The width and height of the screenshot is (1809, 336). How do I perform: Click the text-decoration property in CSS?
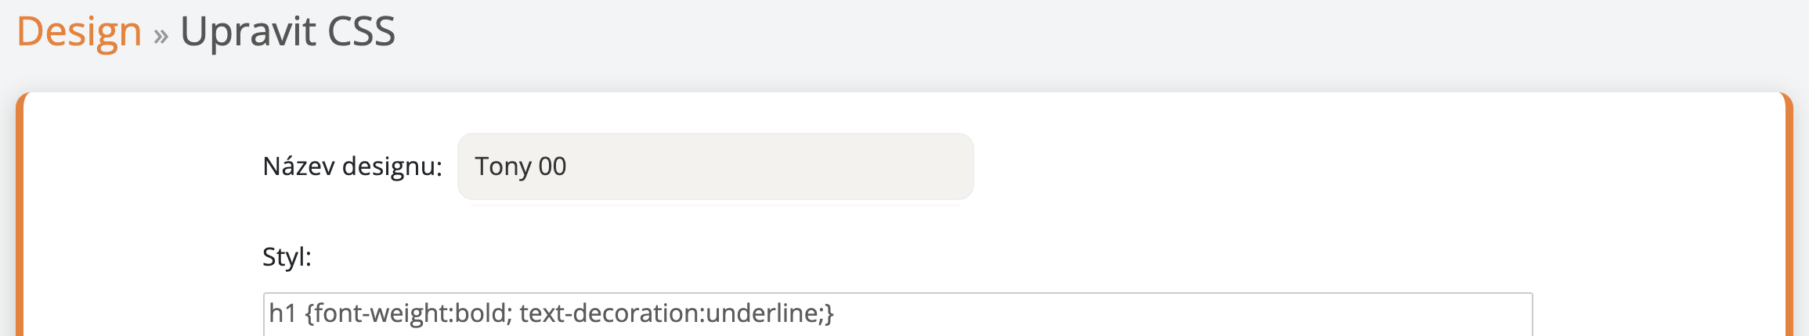click(608, 313)
